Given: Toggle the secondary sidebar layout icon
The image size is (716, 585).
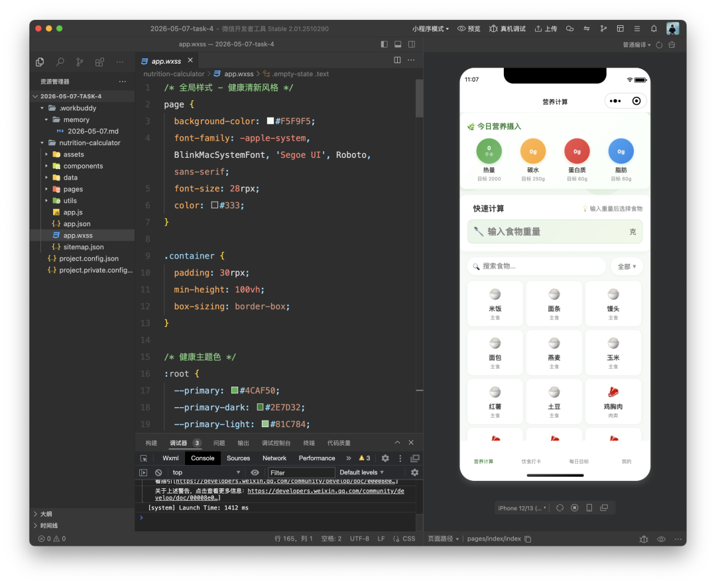Looking at the screenshot, I should 412,44.
